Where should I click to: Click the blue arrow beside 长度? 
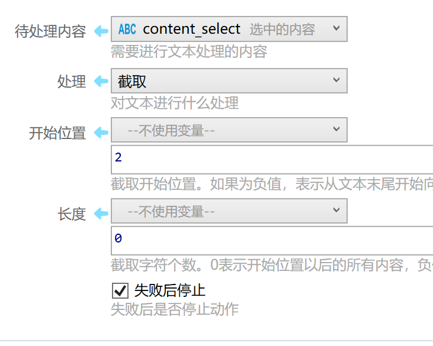[101, 214]
